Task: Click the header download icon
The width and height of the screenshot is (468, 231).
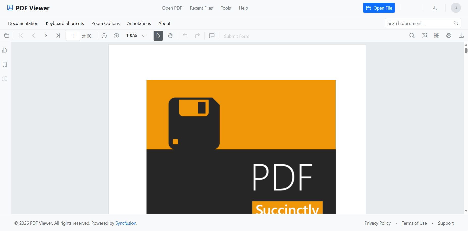Action: 434,8
